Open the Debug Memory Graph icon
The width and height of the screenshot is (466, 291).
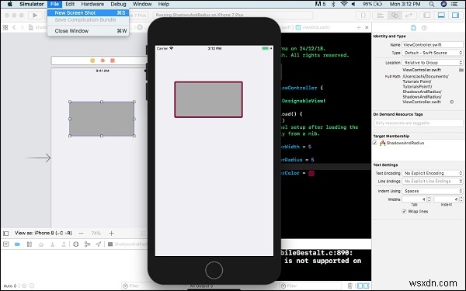click(87, 244)
